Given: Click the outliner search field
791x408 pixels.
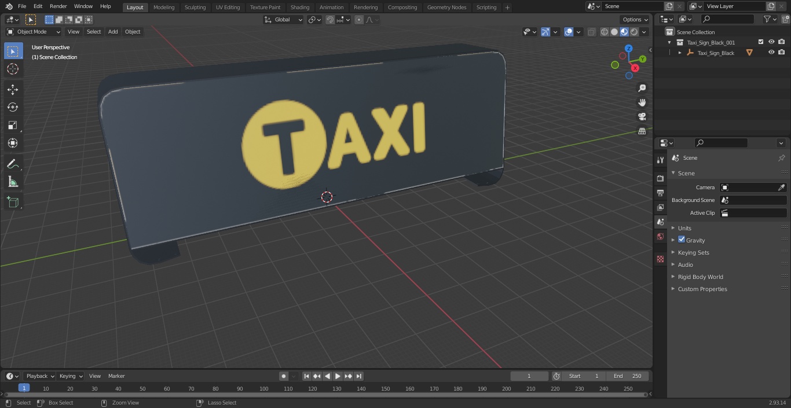Looking at the screenshot, I should (727, 19).
